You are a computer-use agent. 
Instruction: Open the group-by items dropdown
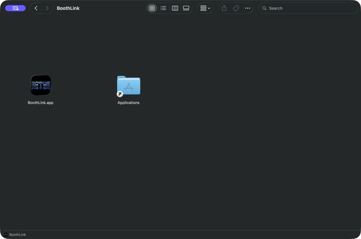coord(205,8)
